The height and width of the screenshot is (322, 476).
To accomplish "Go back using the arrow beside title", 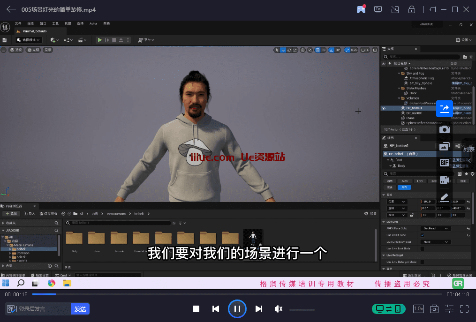I will point(11,9).
